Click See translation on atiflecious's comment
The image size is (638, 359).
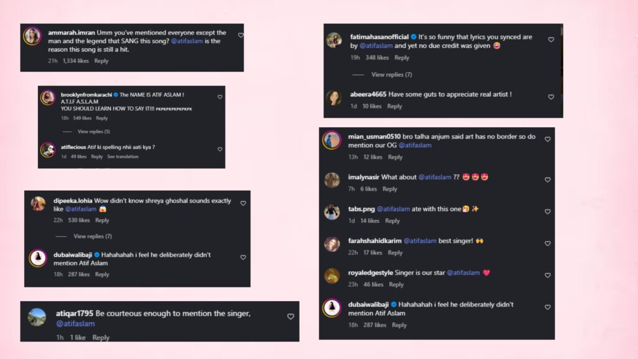tap(123, 156)
